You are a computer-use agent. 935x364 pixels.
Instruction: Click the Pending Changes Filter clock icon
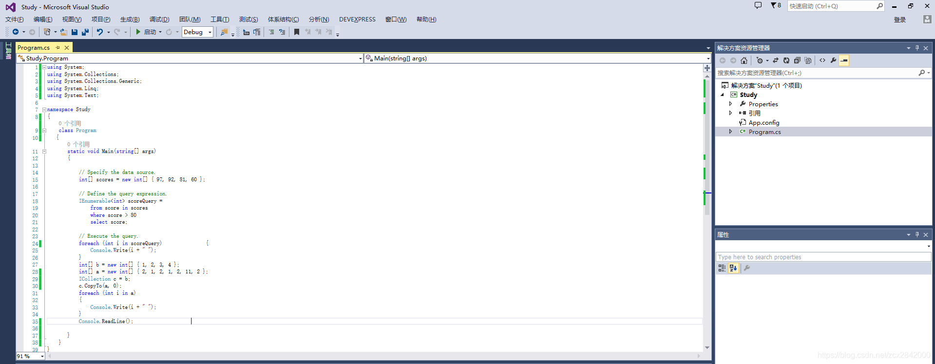[x=760, y=60]
